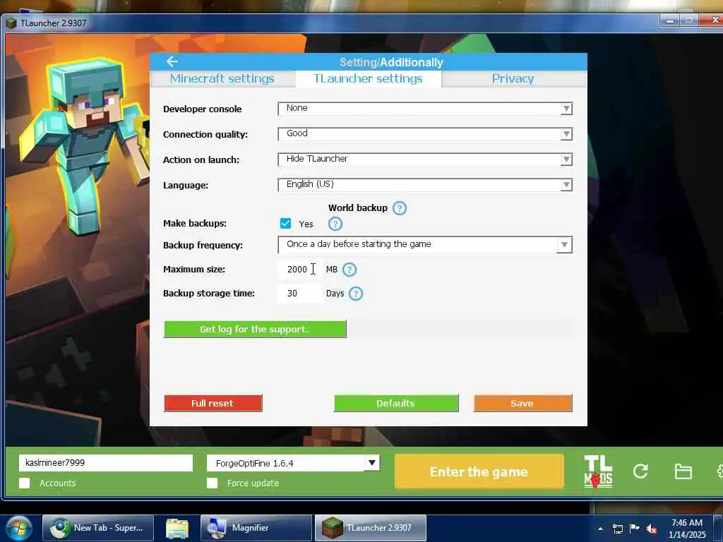This screenshot has height=542, width=723.
Task: Open Make backups help question mark
Action: (335, 224)
